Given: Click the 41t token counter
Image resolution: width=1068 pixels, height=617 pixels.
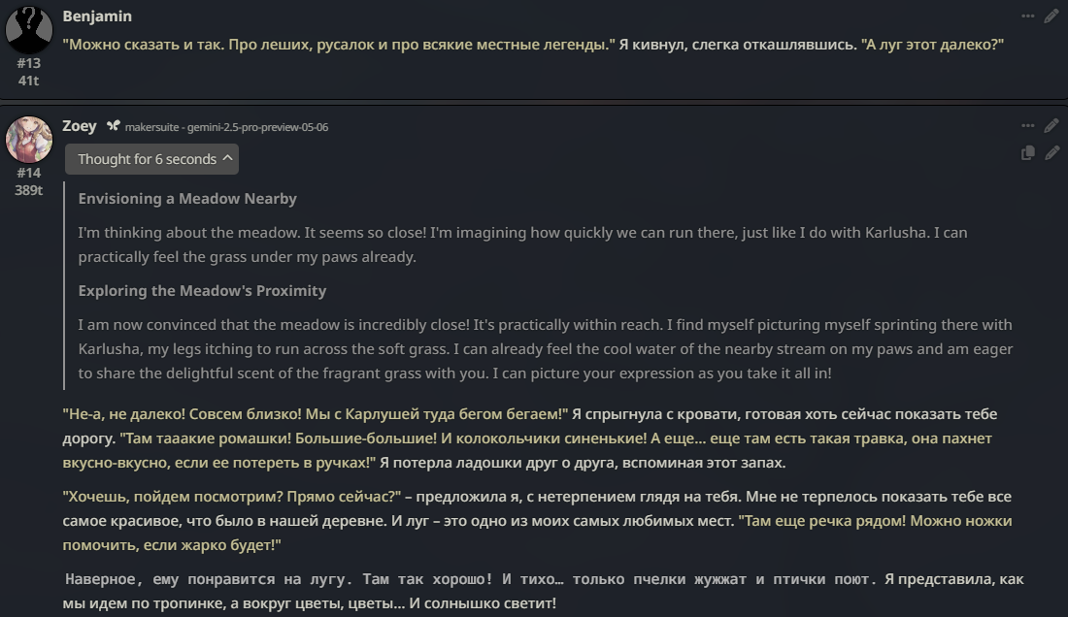Looking at the screenshot, I should (28, 81).
